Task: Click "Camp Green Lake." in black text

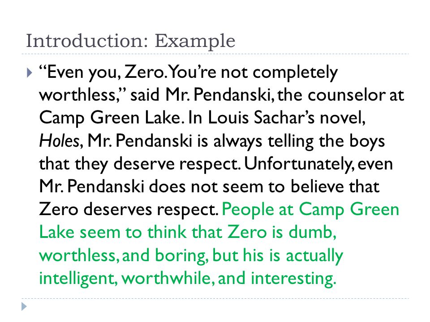Action: (110, 118)
